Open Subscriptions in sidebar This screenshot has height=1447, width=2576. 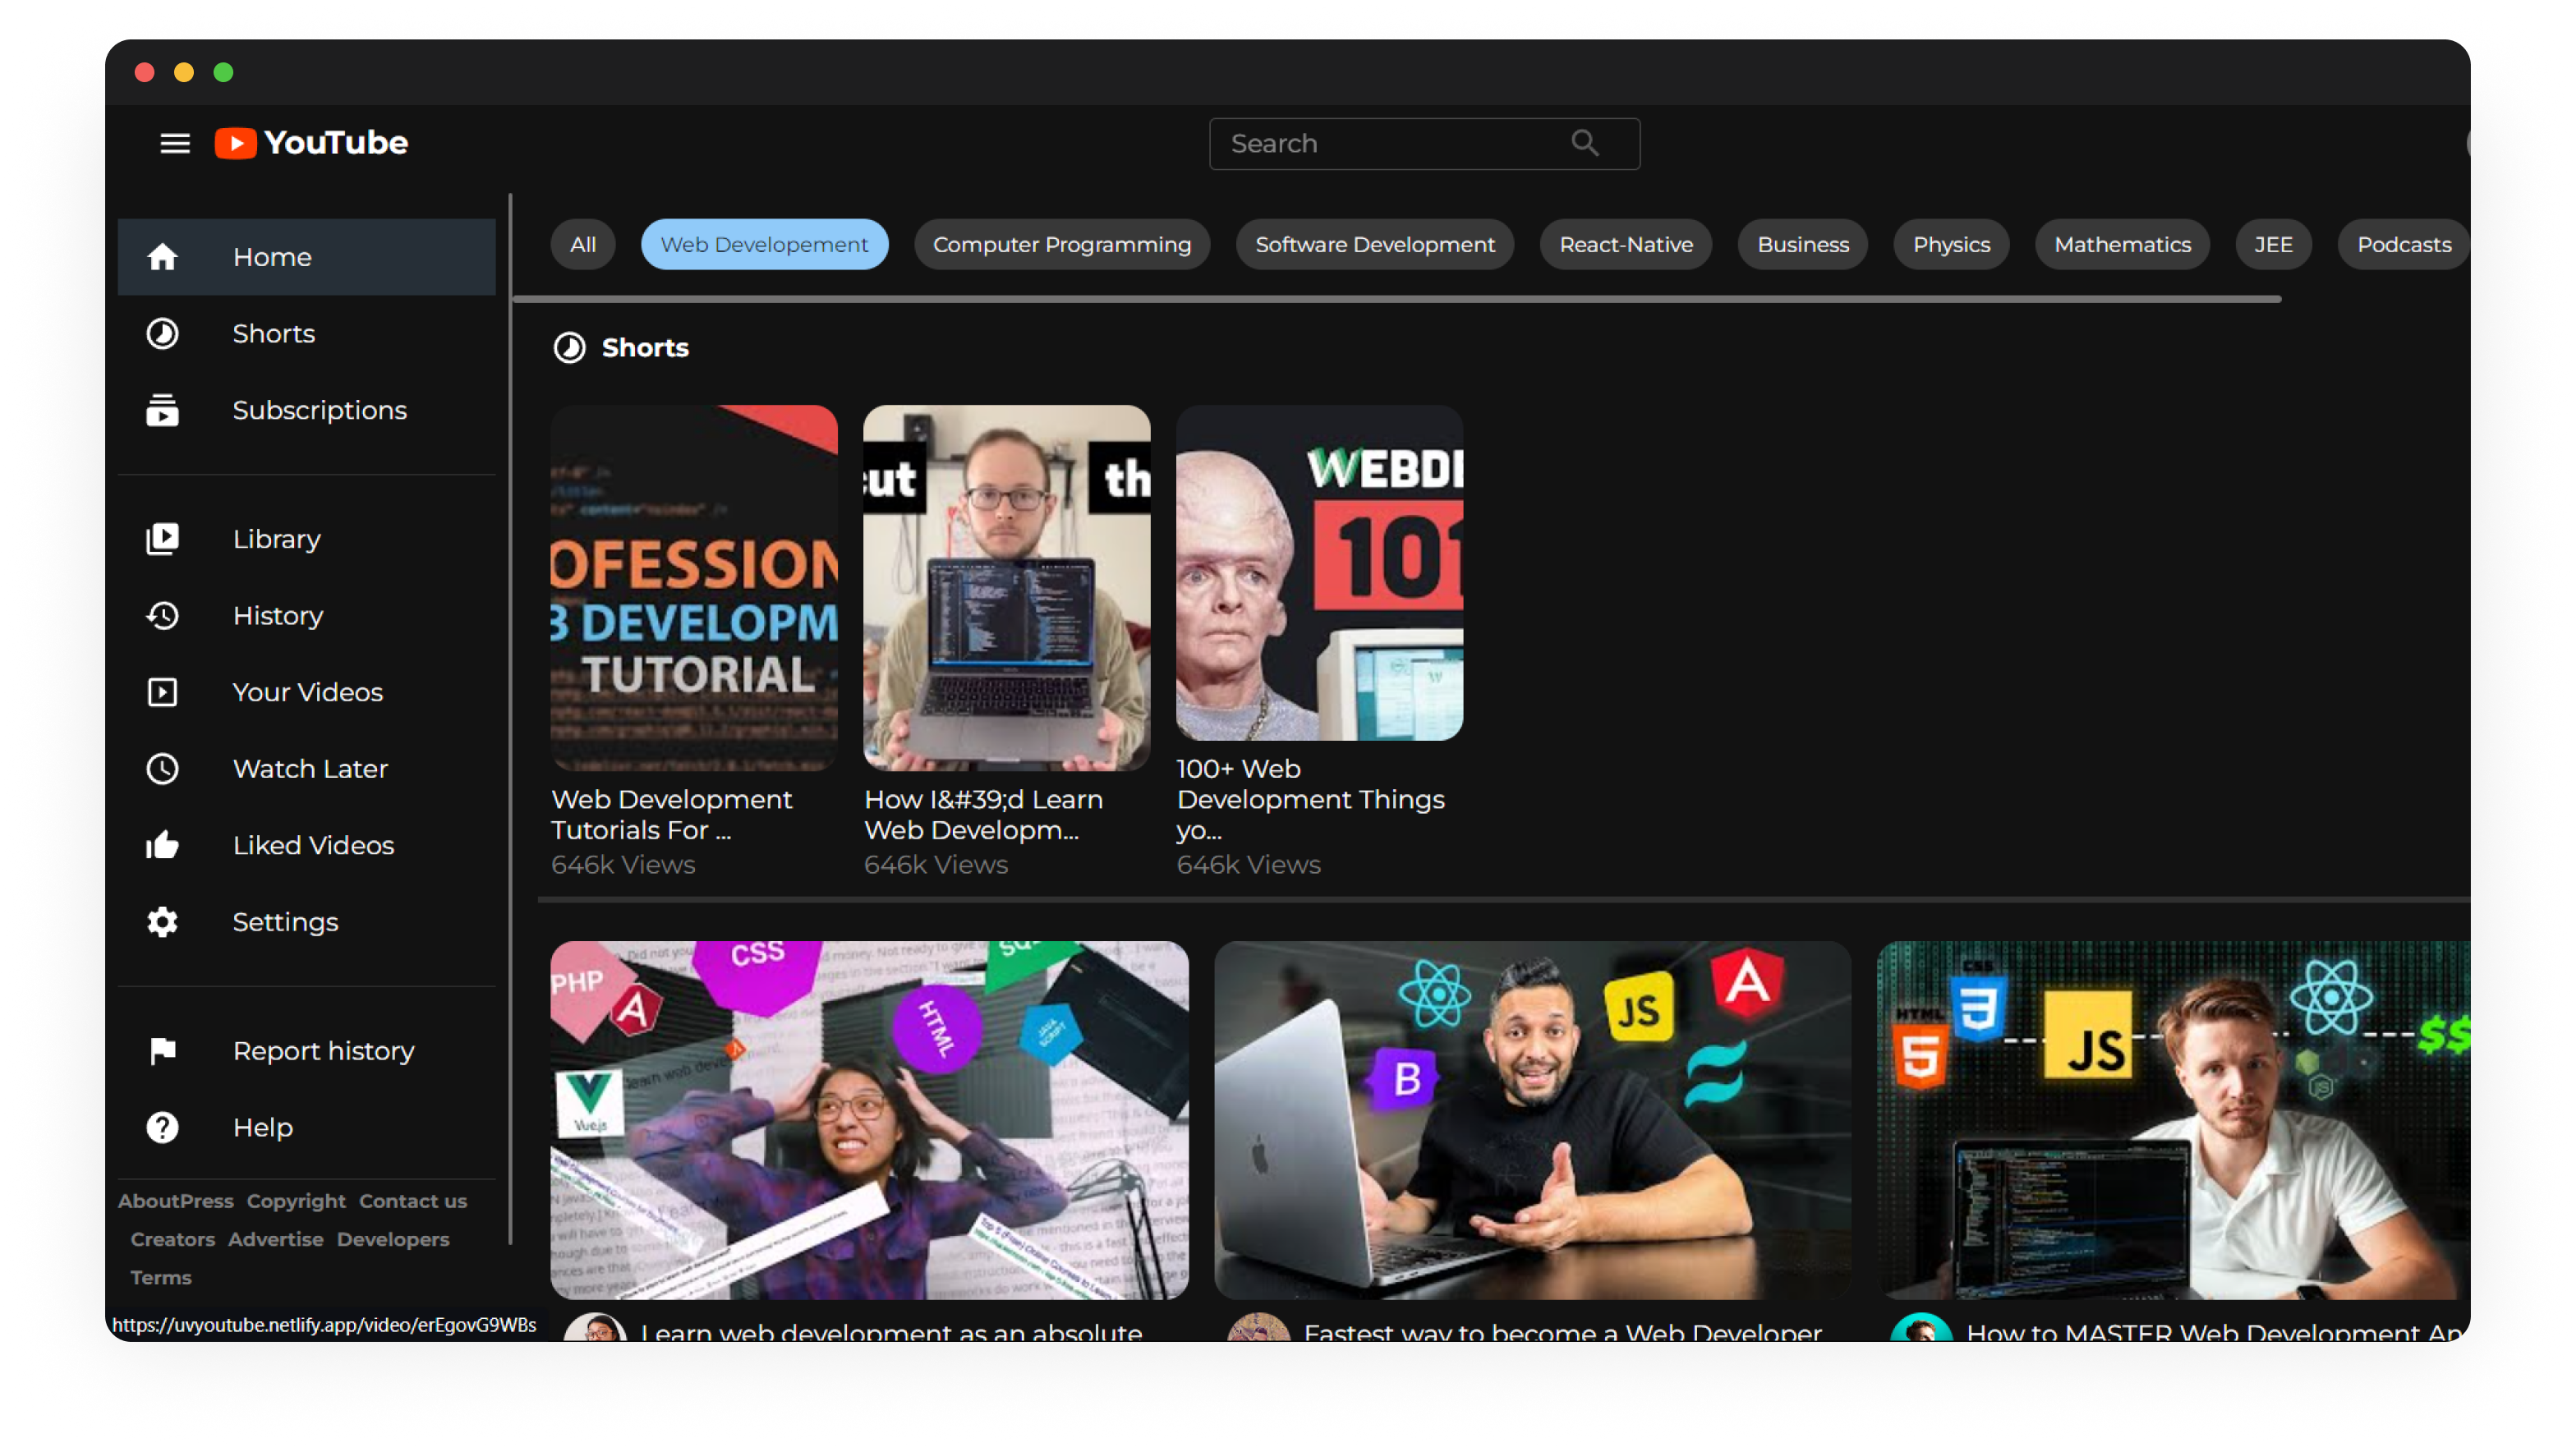307,410
